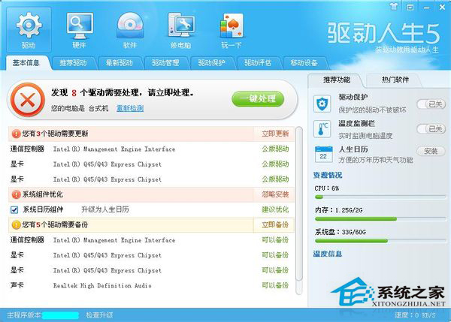
Task: Select the 软件 software disc icon
Action: pyautogui.click(x=130, y=26)
